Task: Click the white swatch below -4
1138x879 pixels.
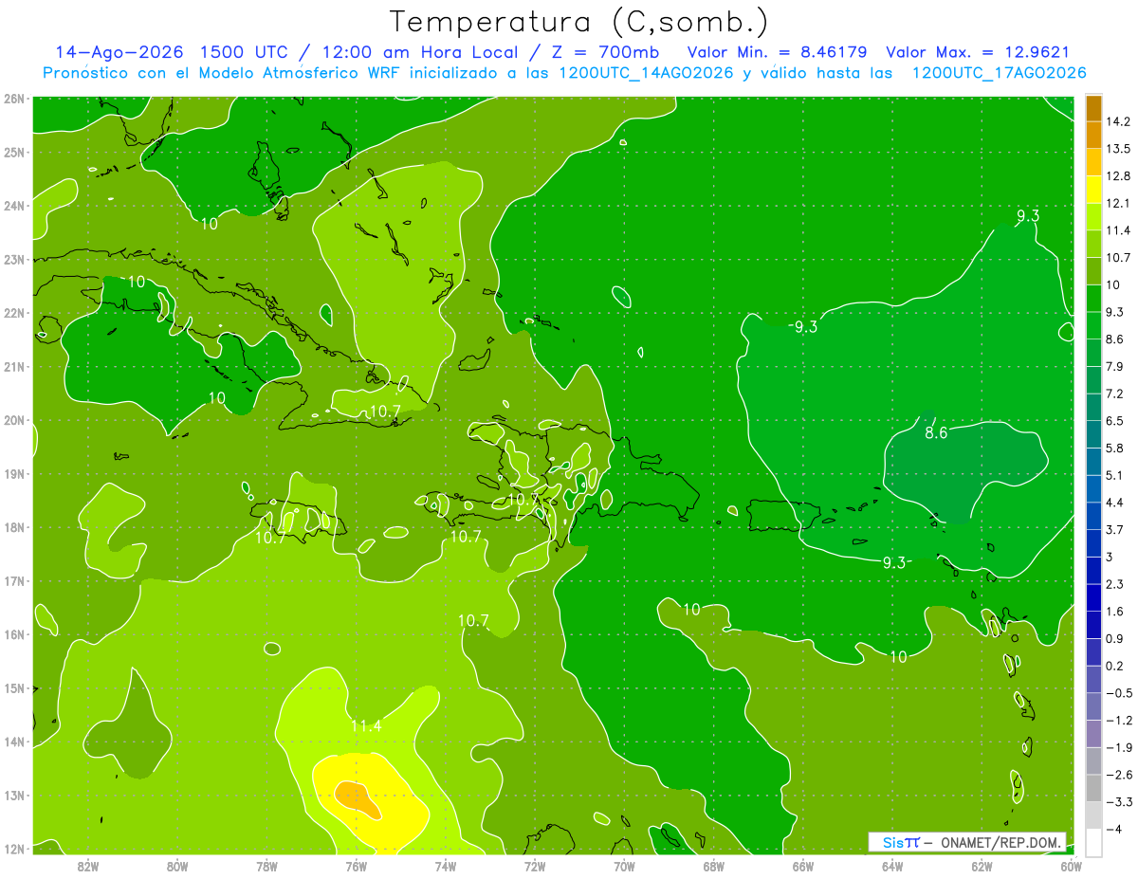Action: [x=1094, y=842]
